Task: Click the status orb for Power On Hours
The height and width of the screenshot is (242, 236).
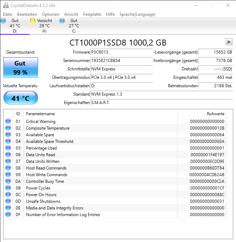Action: 8,194
